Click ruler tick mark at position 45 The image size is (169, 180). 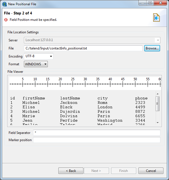(123, 84)
